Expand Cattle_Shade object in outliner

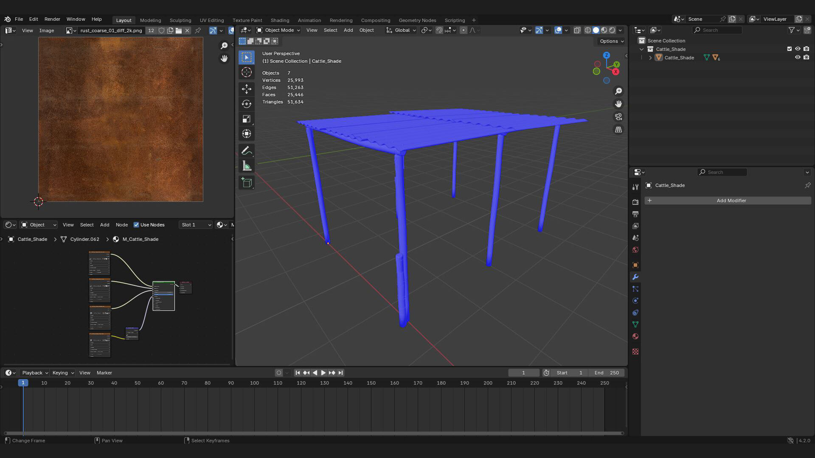(x=650, y=58)
